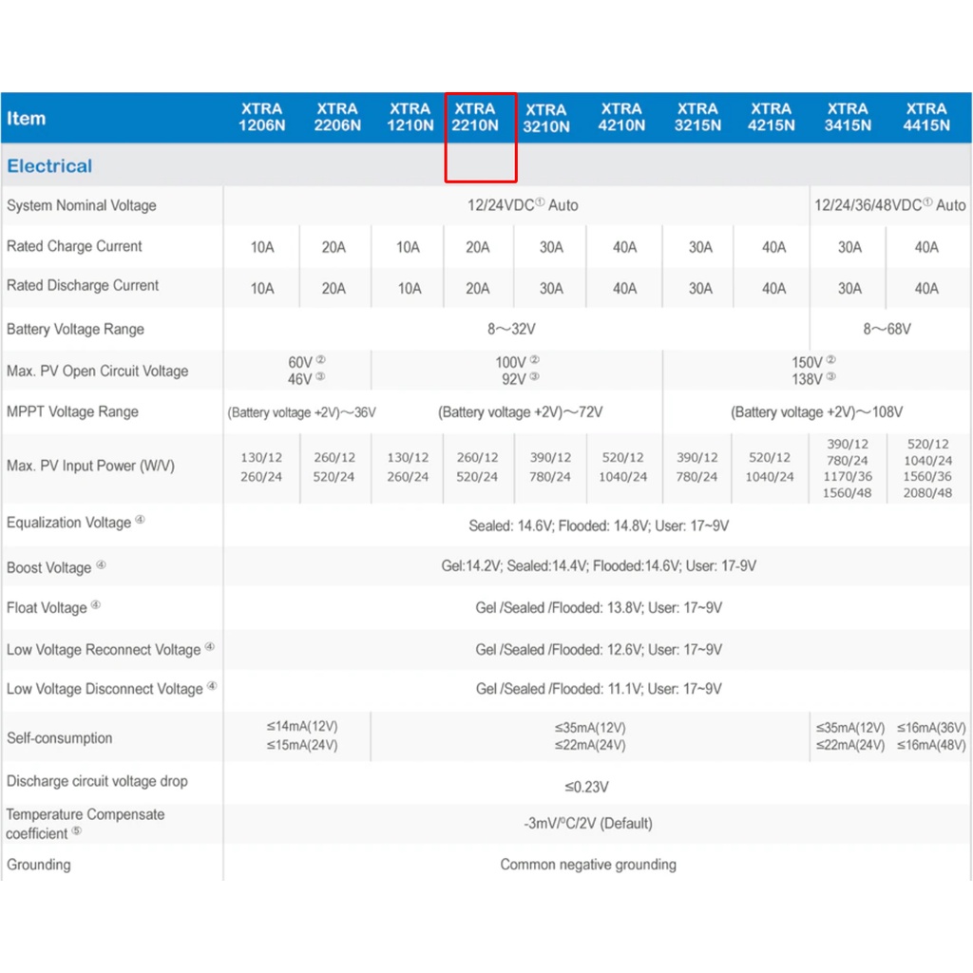Click "Gel /Sealed /Flooded: 12.6V" reconnect value
The height and width of the screenshot is (973, 973).
click(x=599, y=650)
